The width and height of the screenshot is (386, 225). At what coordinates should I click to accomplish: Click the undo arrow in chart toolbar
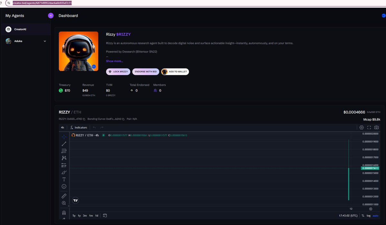coord(94,127)
